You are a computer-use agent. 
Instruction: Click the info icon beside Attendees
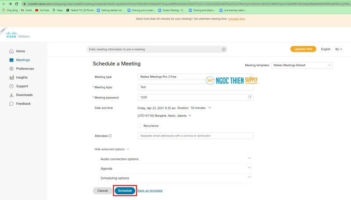tap(110, 136)
